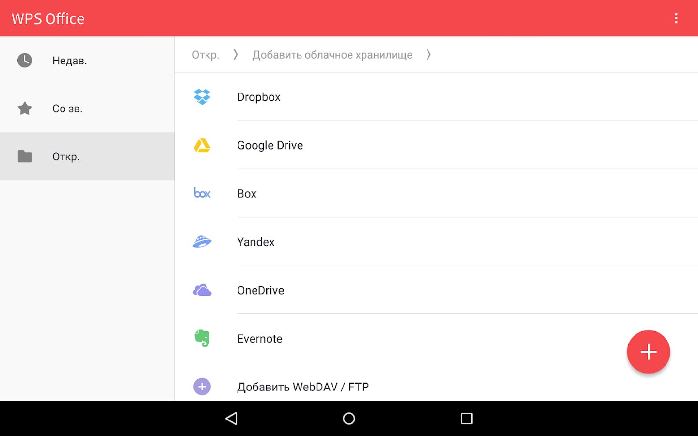Image resolution: width=698 pixels, height=436 pixels.
Task: Tap the purple plus WebDAV icon
Action: (x=202, y=387)
